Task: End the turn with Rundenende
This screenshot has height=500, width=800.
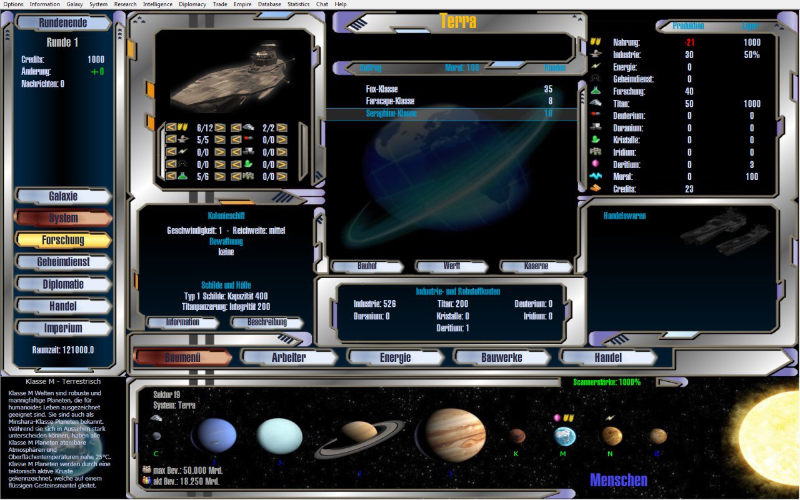Action: pyautogui.click(x=63, y=23)
